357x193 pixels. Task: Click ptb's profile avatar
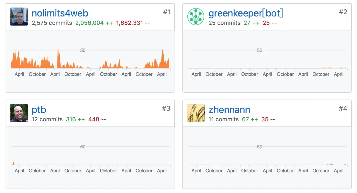(19, 113)
